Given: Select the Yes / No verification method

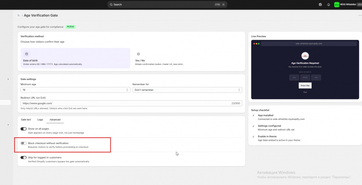Looking at the screenshot, I should [x=187, y=58].
